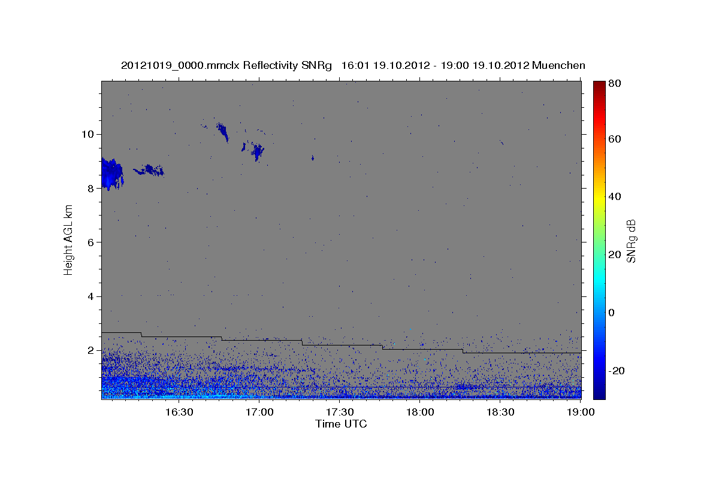Viewport: 719px width, 479px height.
Task: Select the 17:00 time tick label
Action: (x=260, y=412)
